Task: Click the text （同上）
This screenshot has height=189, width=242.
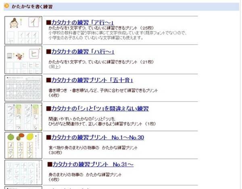Action: (x=54, y=67)
